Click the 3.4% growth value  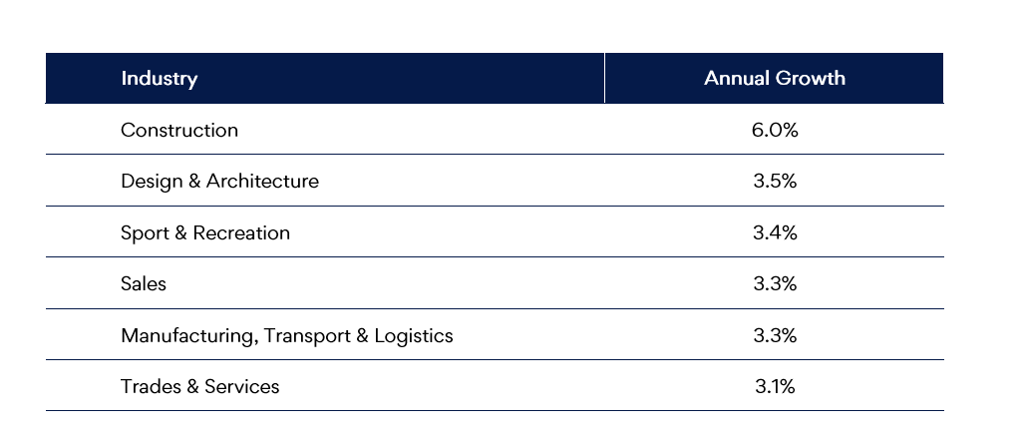(x=775, y=233)
